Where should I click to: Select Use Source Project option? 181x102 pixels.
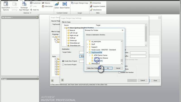click(x=63, y=65)
